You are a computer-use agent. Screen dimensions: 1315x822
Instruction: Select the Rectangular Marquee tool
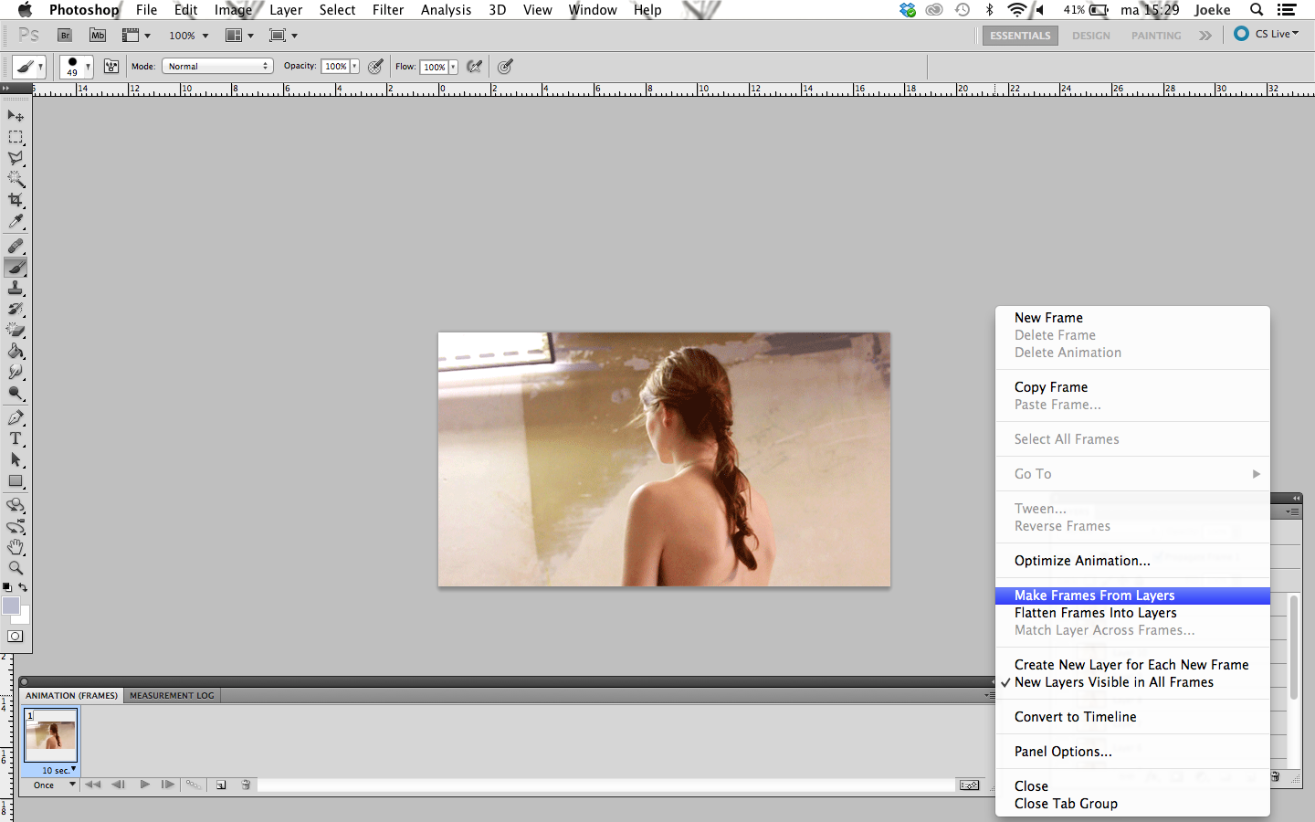16,137
